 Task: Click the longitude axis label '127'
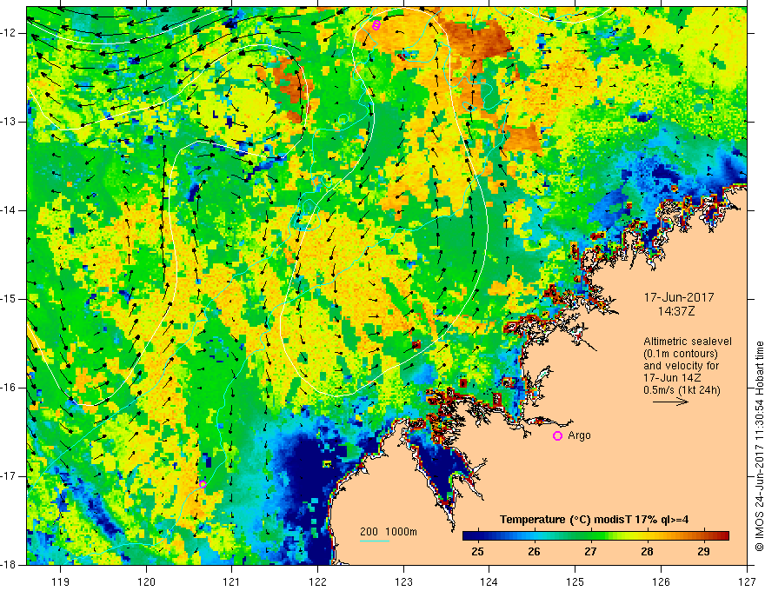coord(747,581)
